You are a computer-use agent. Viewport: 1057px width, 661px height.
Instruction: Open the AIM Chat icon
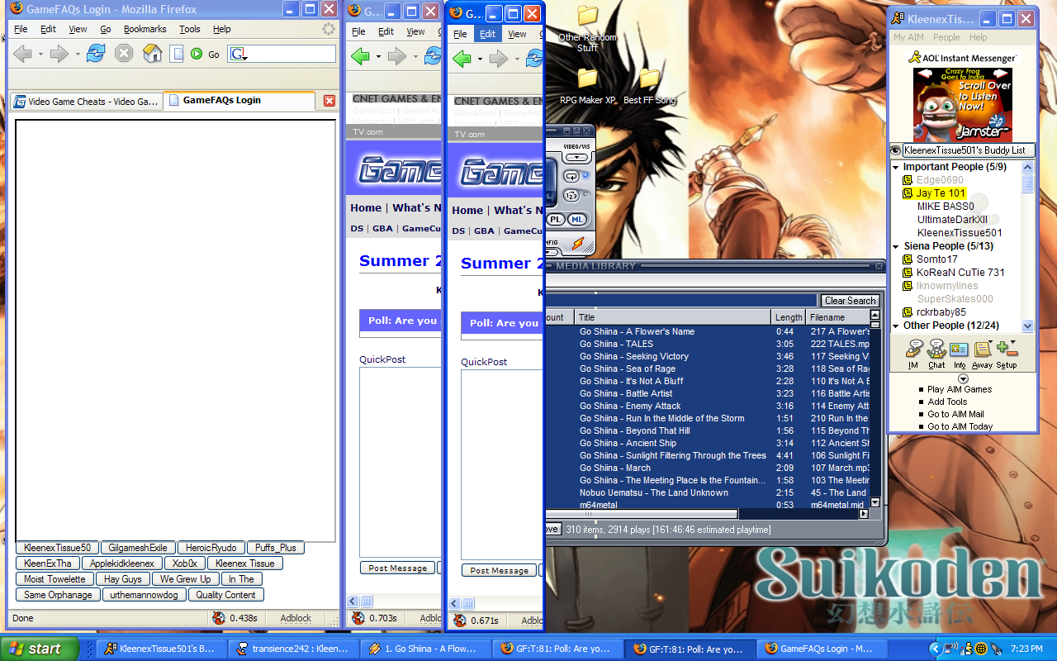(936, 352)
